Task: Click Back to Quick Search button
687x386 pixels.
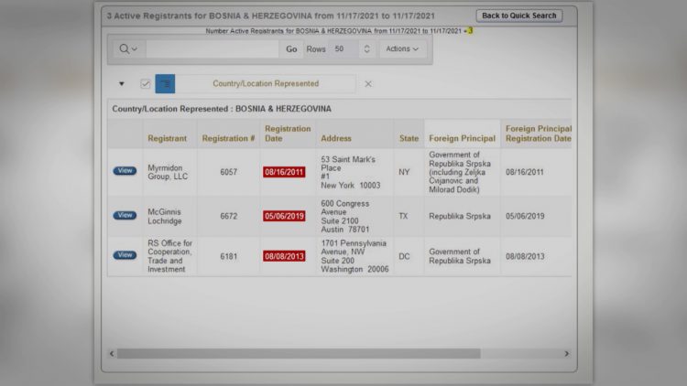Action: pyautogui.click(x=519, y=16)
